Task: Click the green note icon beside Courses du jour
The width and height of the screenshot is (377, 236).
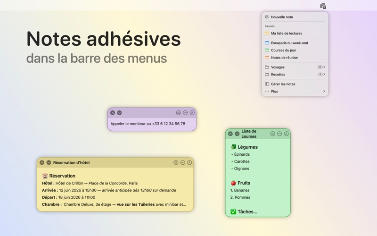Action: [267, 50]
